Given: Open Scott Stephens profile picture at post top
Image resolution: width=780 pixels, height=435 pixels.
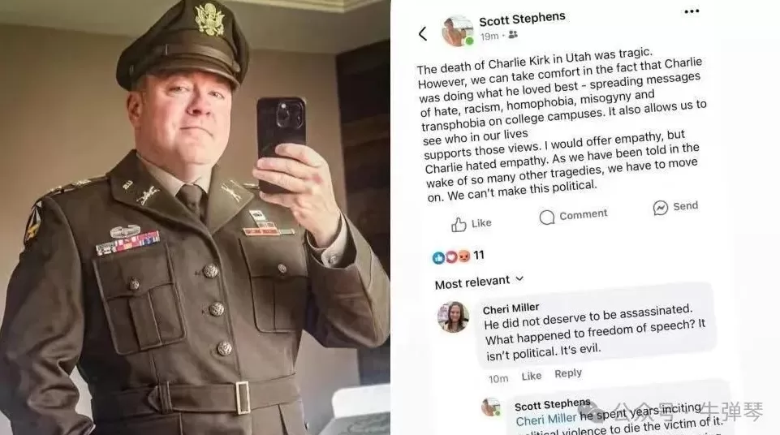Looking at the screenshot, I should tap(458, 31).
